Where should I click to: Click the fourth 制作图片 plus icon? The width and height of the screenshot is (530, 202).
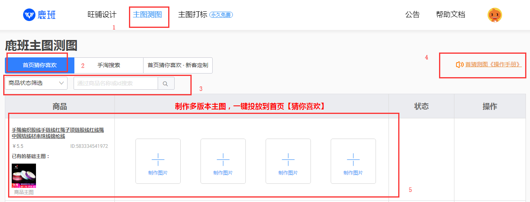[353, 159]
